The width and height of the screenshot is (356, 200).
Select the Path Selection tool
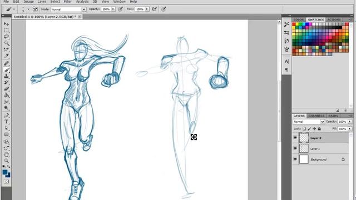click(x=6, y=128)
